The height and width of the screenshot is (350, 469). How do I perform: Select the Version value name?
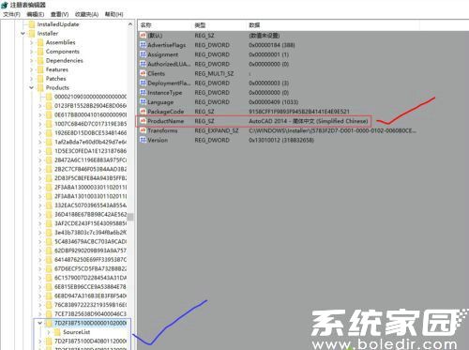coord(158,140)
